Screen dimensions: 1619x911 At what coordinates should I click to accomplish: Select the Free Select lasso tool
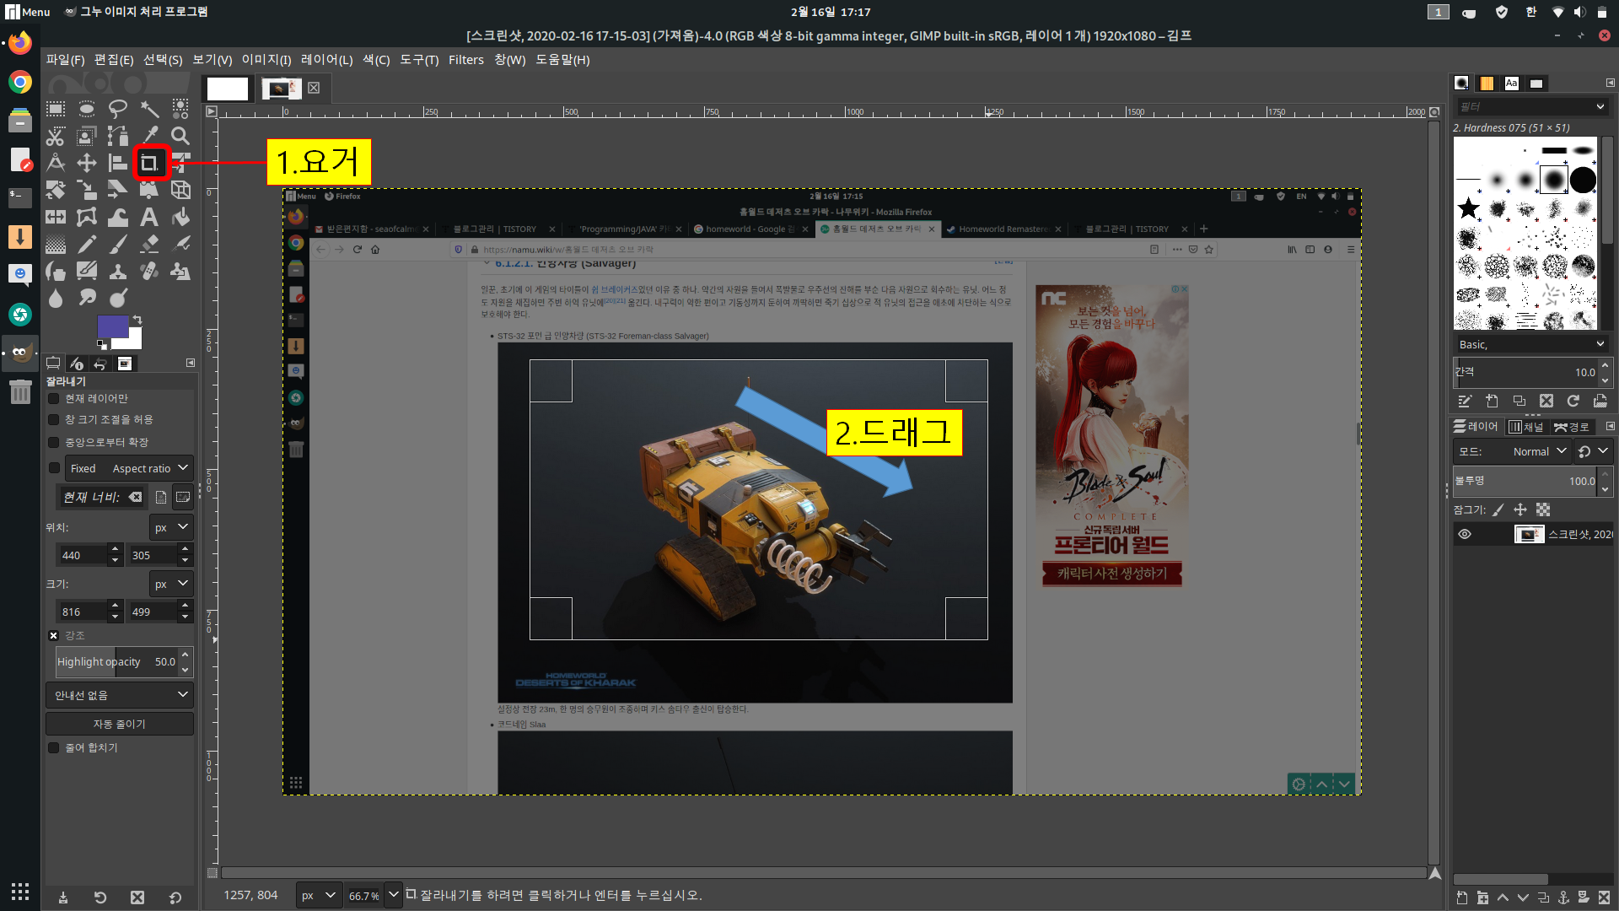pos(118,109)
